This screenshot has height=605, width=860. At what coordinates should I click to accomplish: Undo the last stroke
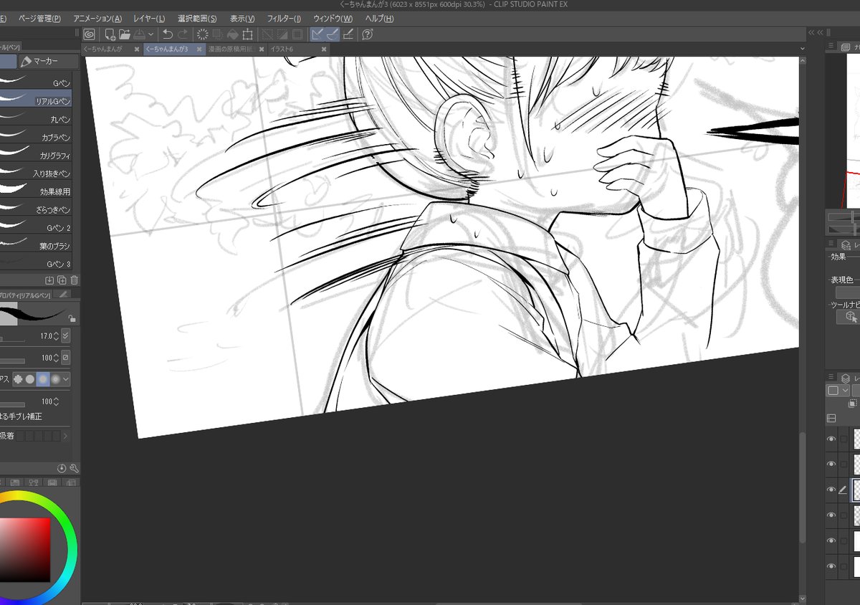coord(168,34)
